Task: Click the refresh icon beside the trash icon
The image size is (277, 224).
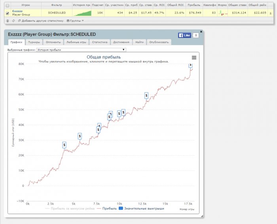Action: click(x=13, y=21)
